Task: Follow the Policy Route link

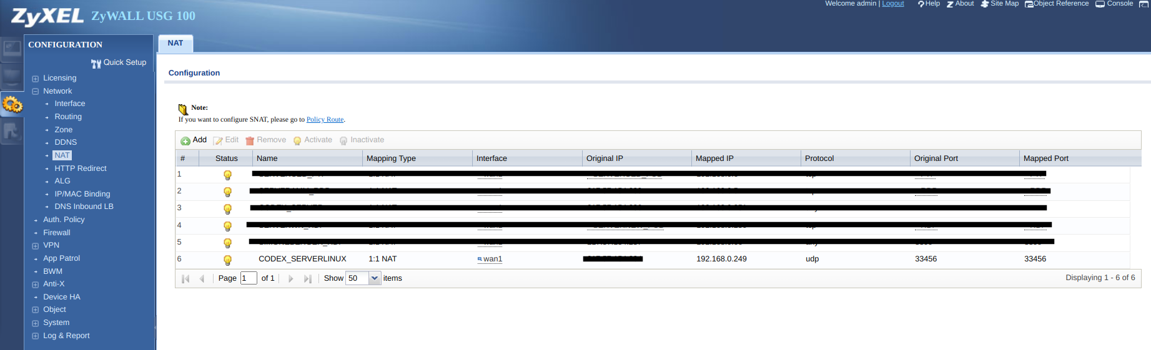Action: (325, 120)
